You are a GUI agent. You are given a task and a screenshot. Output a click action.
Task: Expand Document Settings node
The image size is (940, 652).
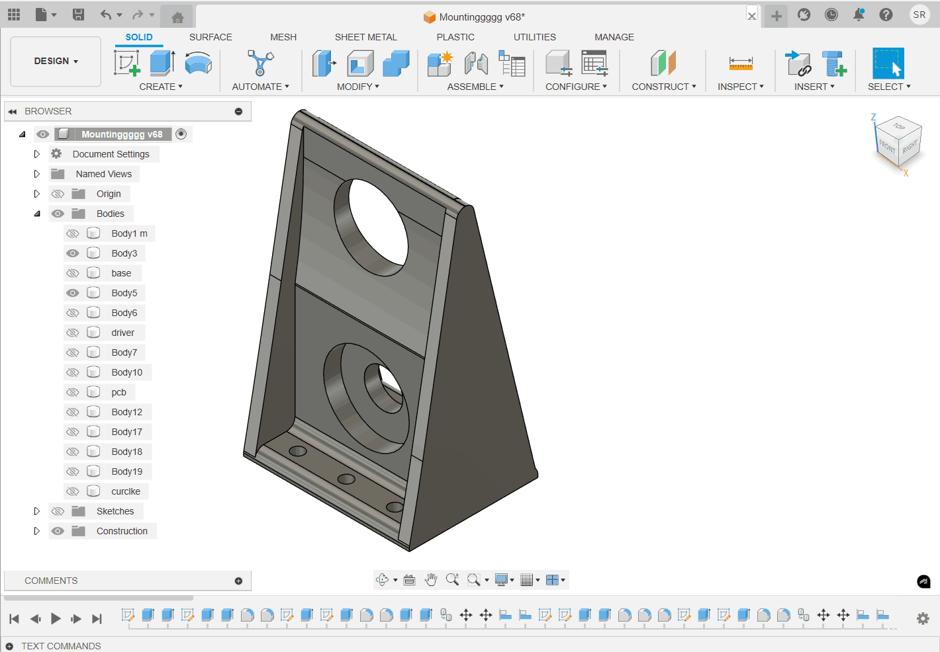coord(37,154)
